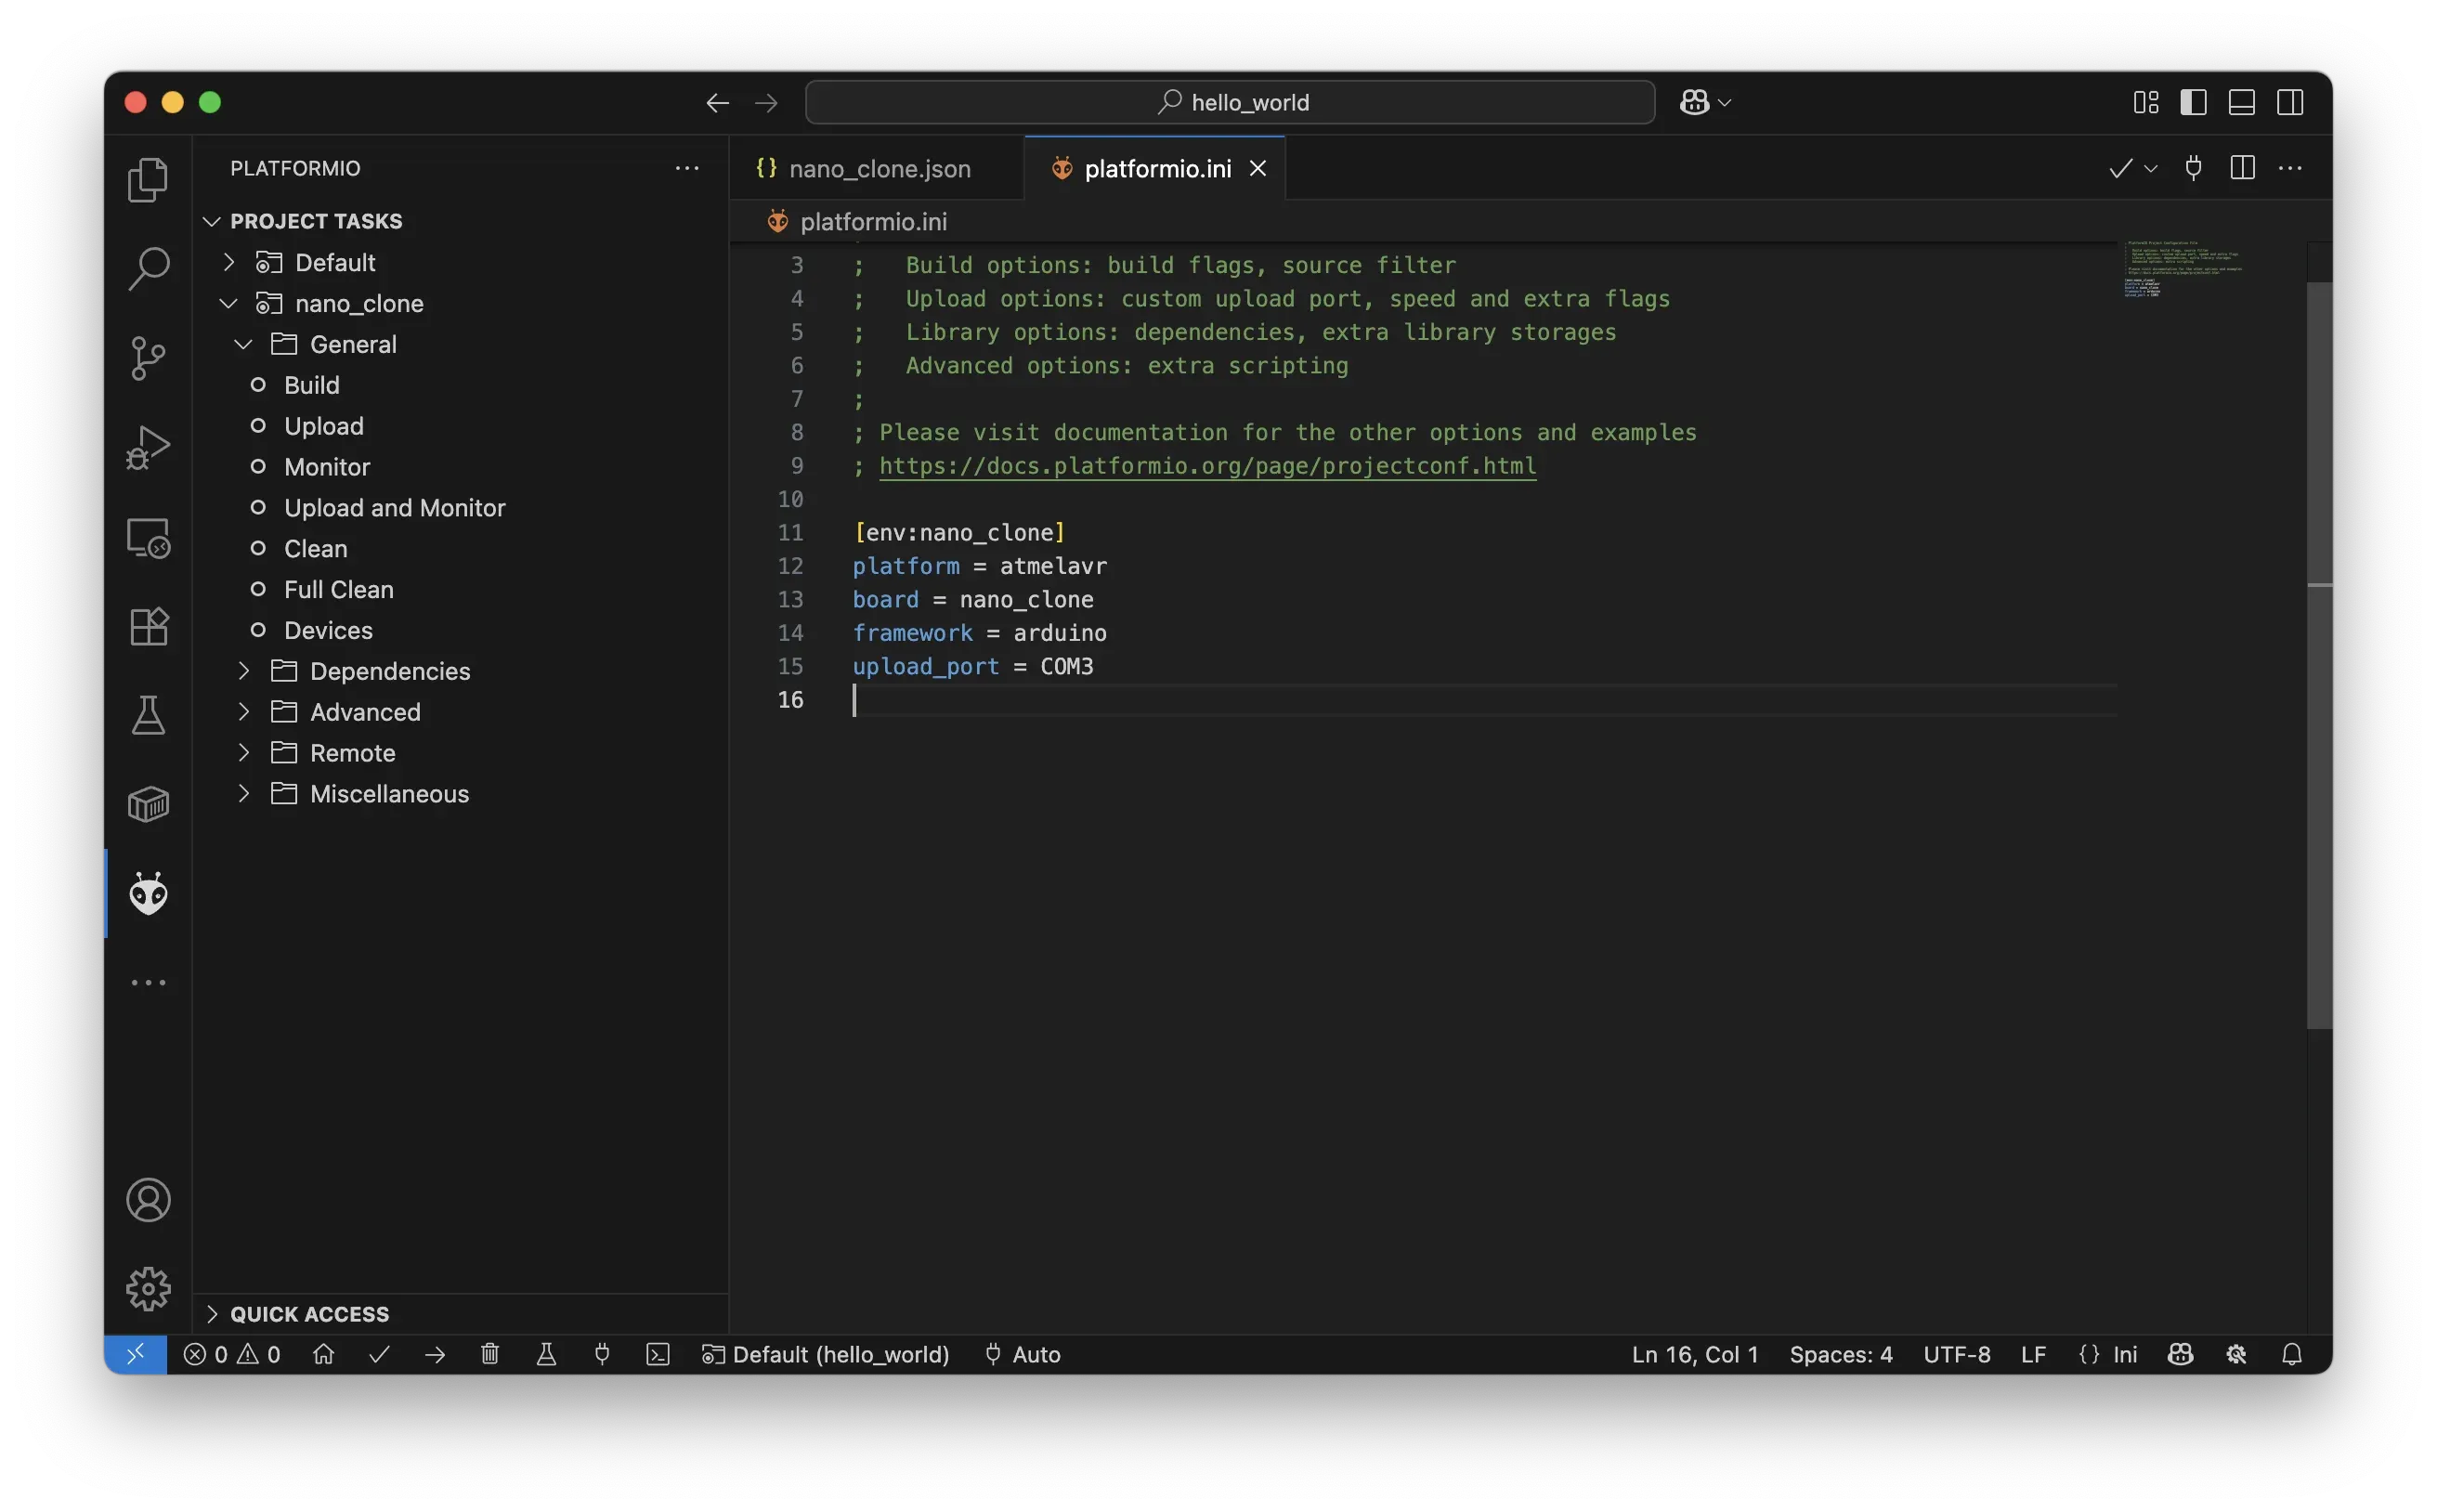The image size is (2437, 1512).
Task: Run PlatformIO Clean using the trash icon
Action: (x=490, y=1354)
